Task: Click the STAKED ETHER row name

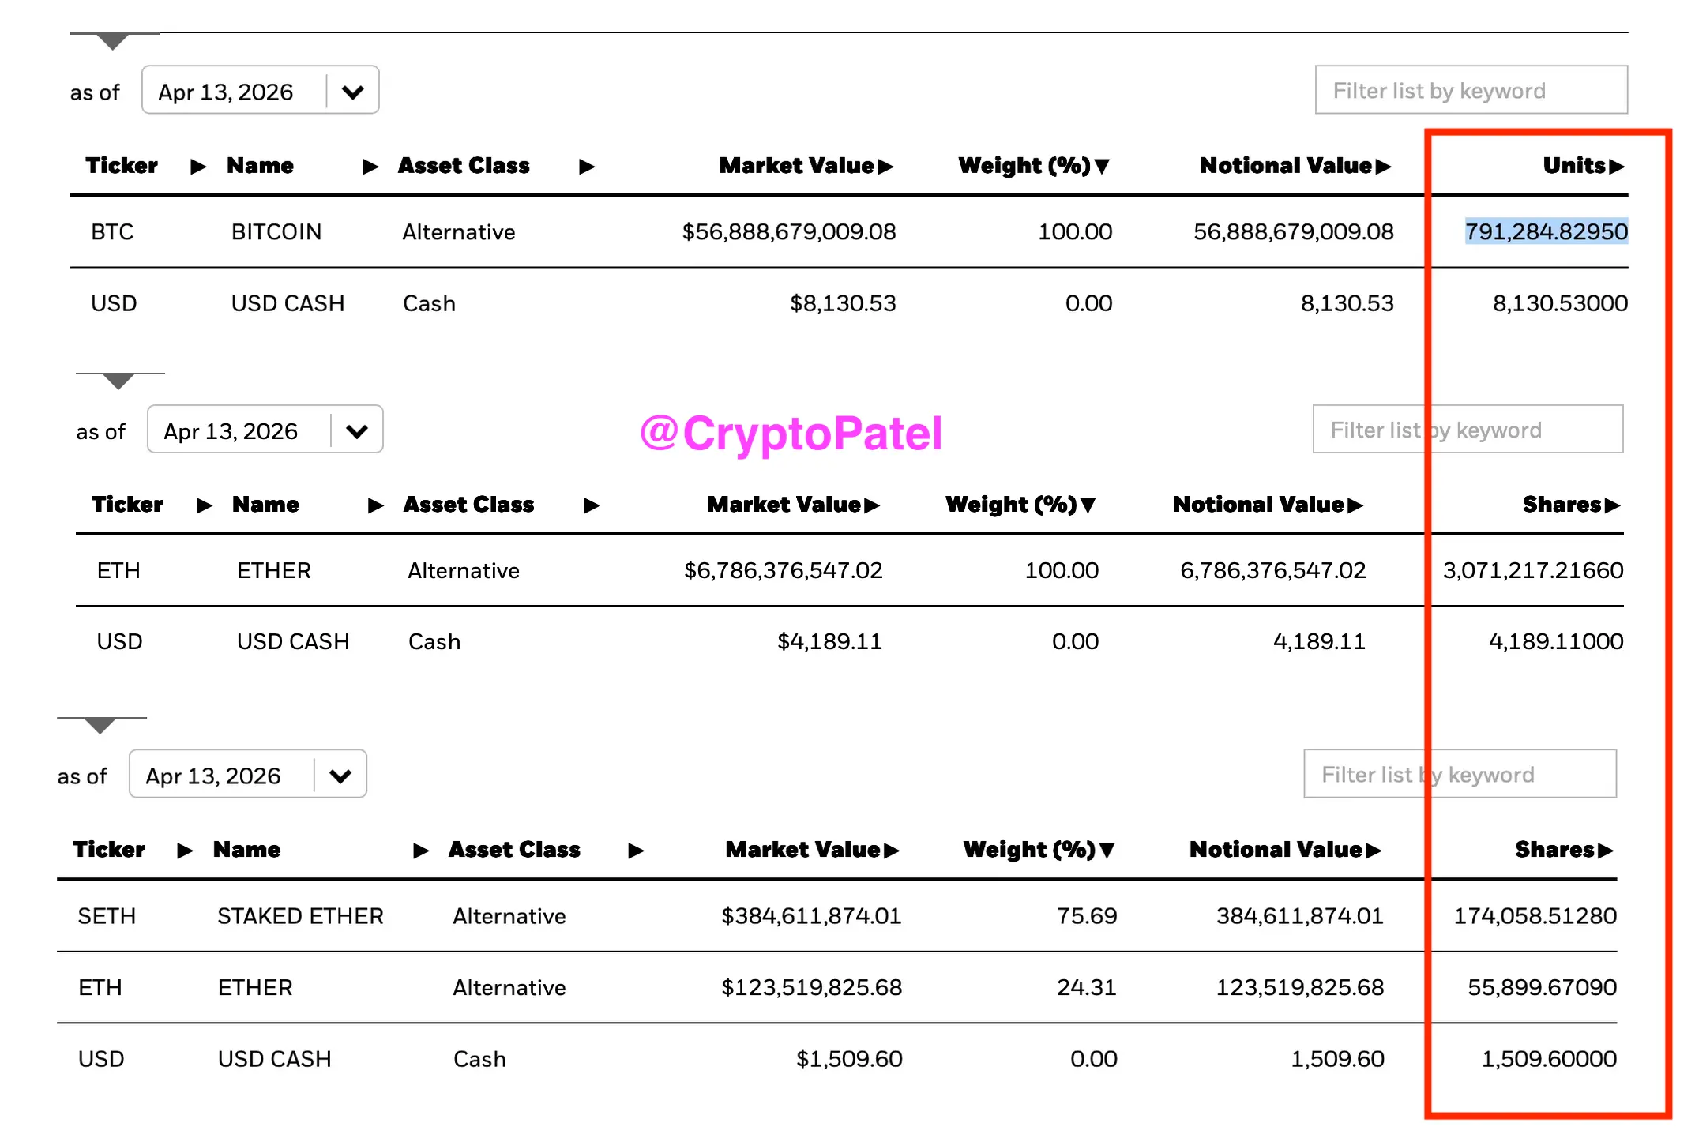Action: coord(300,916)
